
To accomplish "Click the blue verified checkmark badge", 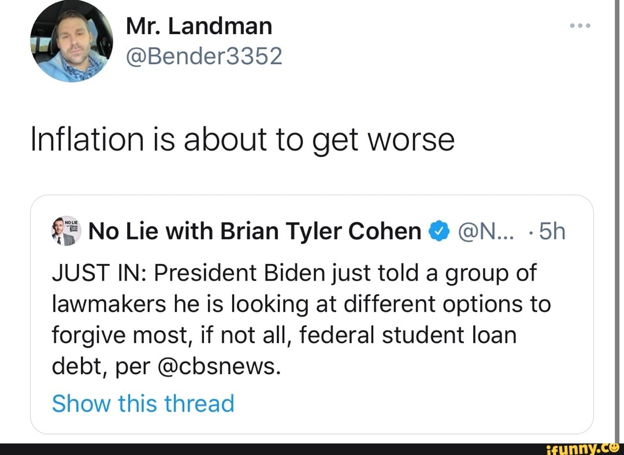I will point(440,230).
